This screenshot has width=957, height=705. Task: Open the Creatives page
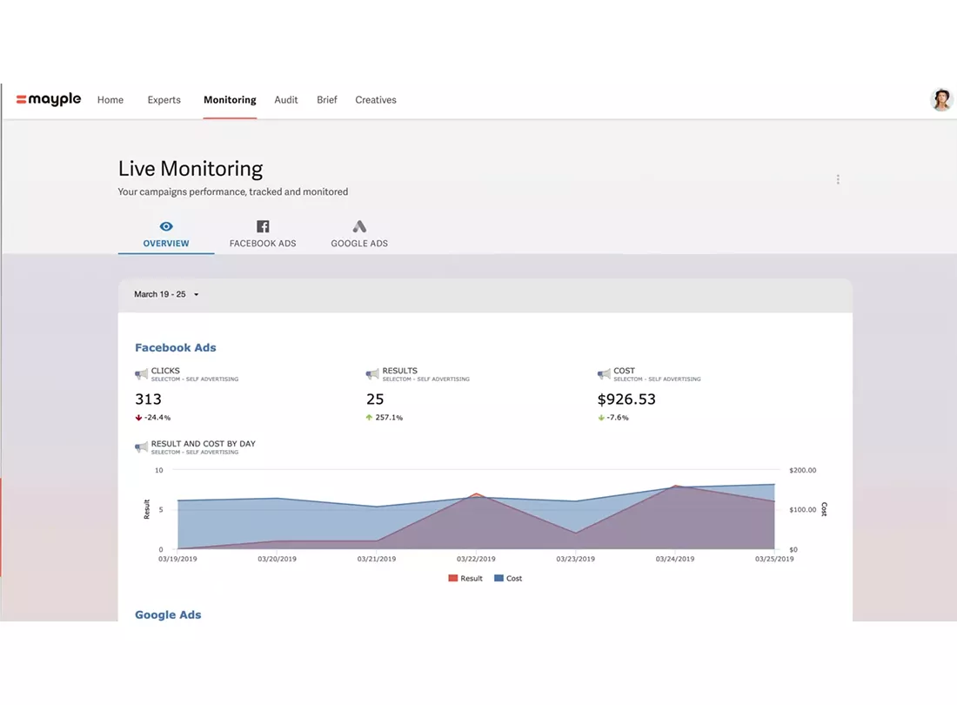point(376,99)
